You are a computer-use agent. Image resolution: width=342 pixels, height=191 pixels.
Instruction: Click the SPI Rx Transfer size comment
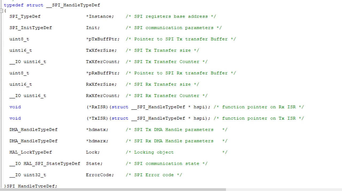click(x=162, y=84)
